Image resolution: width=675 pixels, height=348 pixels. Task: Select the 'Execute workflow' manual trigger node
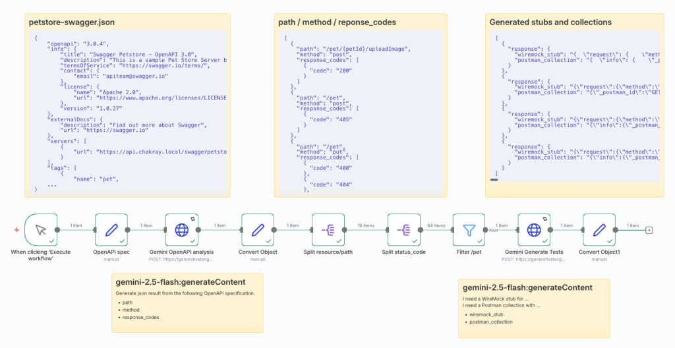tap(40, 229)
